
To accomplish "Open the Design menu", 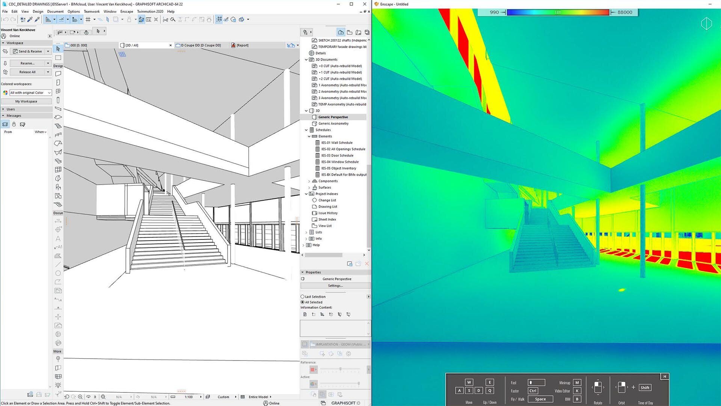I will [38, 11].
